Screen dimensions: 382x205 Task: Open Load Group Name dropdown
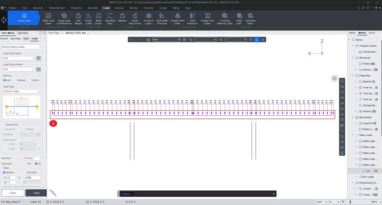pos(19,69)
